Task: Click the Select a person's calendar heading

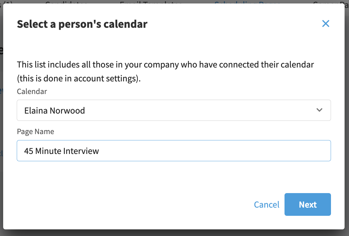Action: (82, 24)
